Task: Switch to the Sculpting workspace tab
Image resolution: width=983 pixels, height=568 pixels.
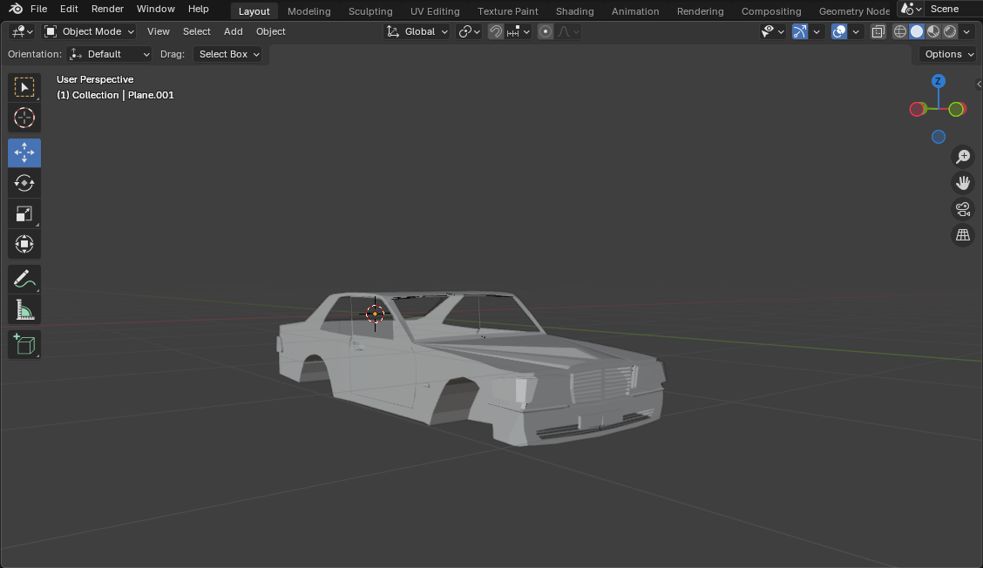Action: pos(370,11)
